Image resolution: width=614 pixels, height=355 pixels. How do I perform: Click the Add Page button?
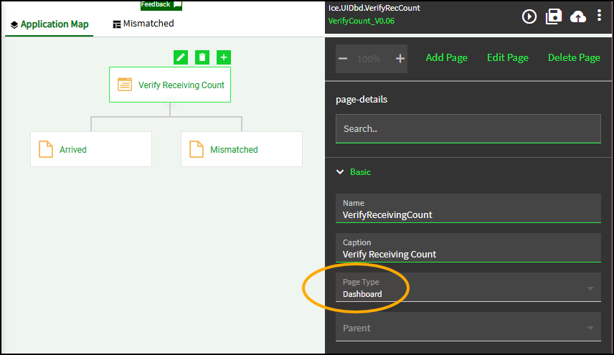click(x=446, y=58)
